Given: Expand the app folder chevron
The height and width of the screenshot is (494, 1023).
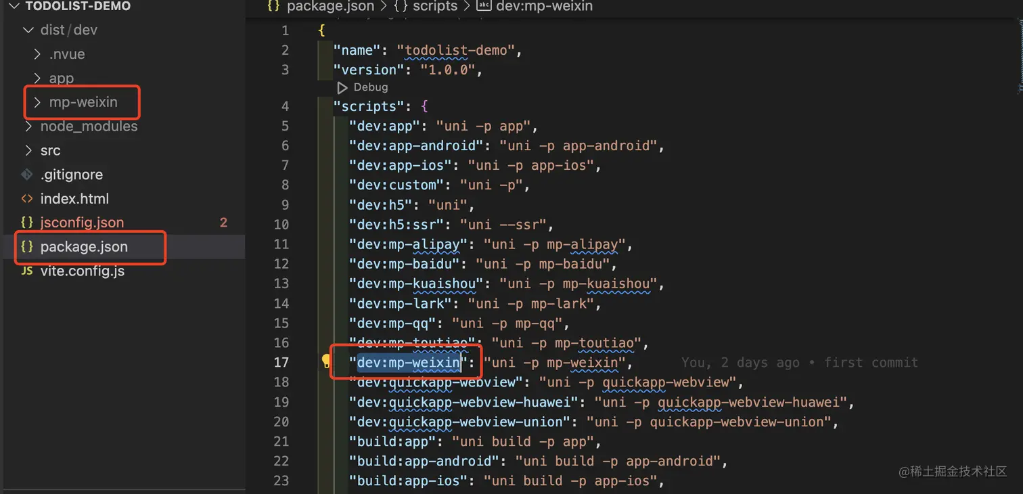Looking at the screenshot, I should pos(38,78).
